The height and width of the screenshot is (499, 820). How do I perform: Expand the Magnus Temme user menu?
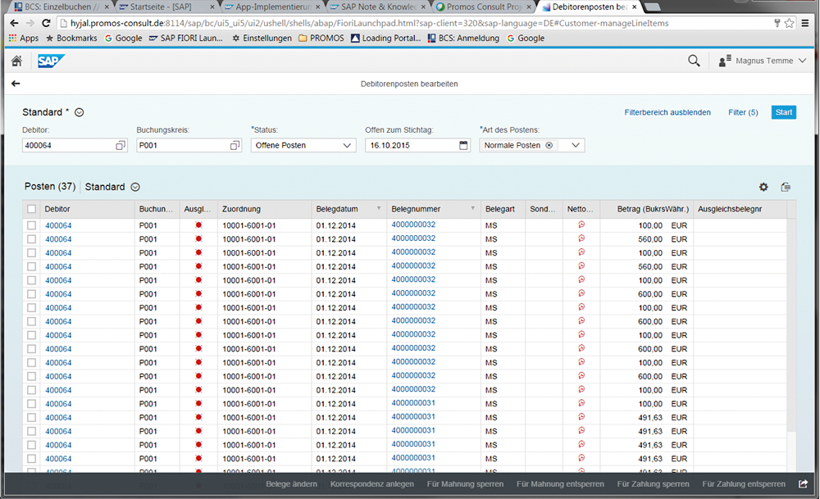[801, 61]
